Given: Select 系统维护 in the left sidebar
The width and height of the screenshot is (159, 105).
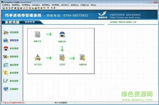Looking at the screenshot, I should tap(11, 89).
